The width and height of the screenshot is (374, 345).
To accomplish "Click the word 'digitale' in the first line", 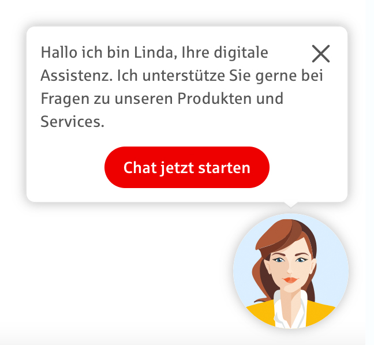I will pyautogui.click(x=241, y=52).
